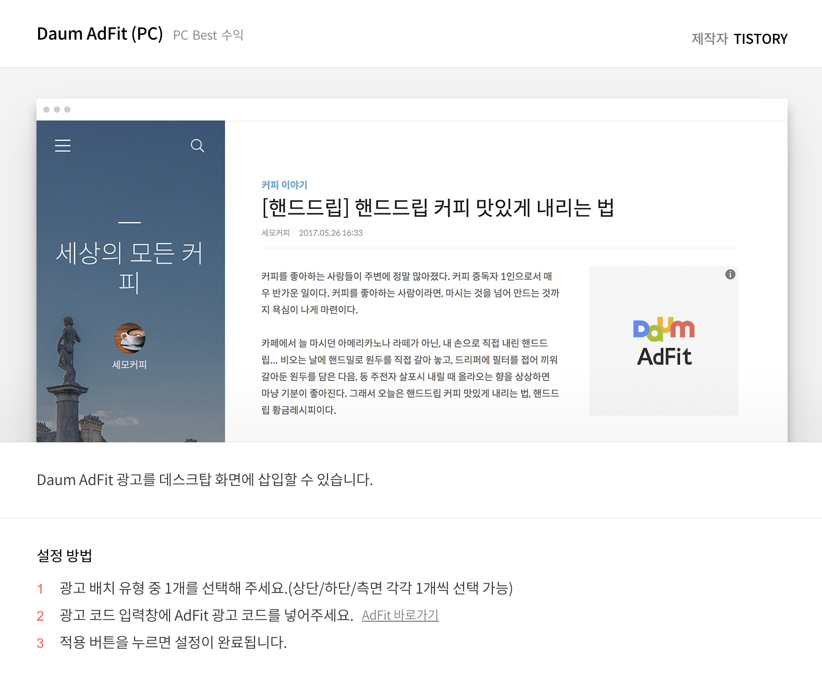Click the post title 핸드드립 커피 맛있게 내리는 법
The height and width of the screenshot is (676, 822).
438,208
